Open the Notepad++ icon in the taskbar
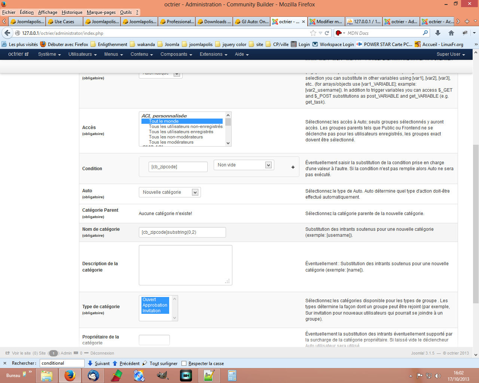 pos(209,375)
